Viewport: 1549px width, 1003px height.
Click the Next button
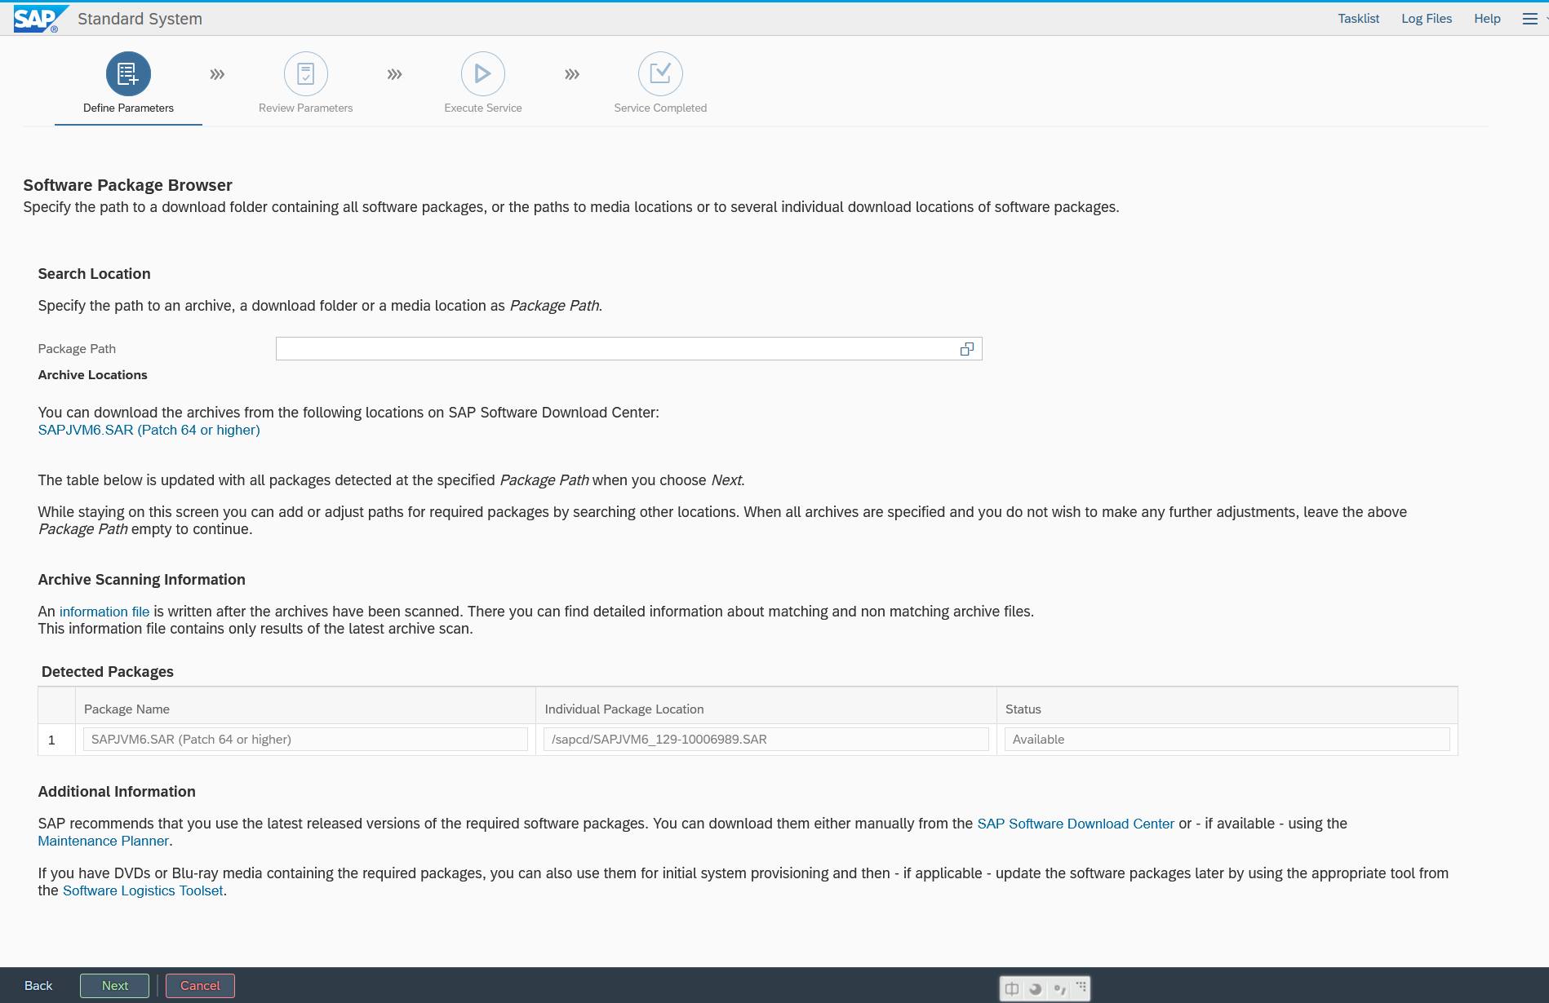pos(115,986)
